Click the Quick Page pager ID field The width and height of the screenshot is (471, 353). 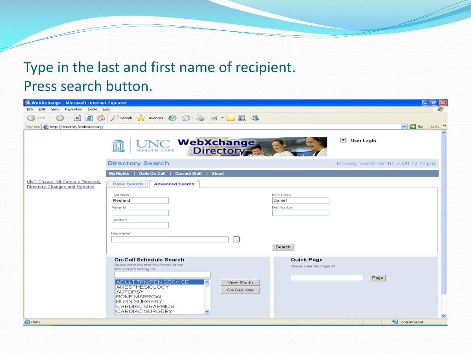click(x=327, y=278)
